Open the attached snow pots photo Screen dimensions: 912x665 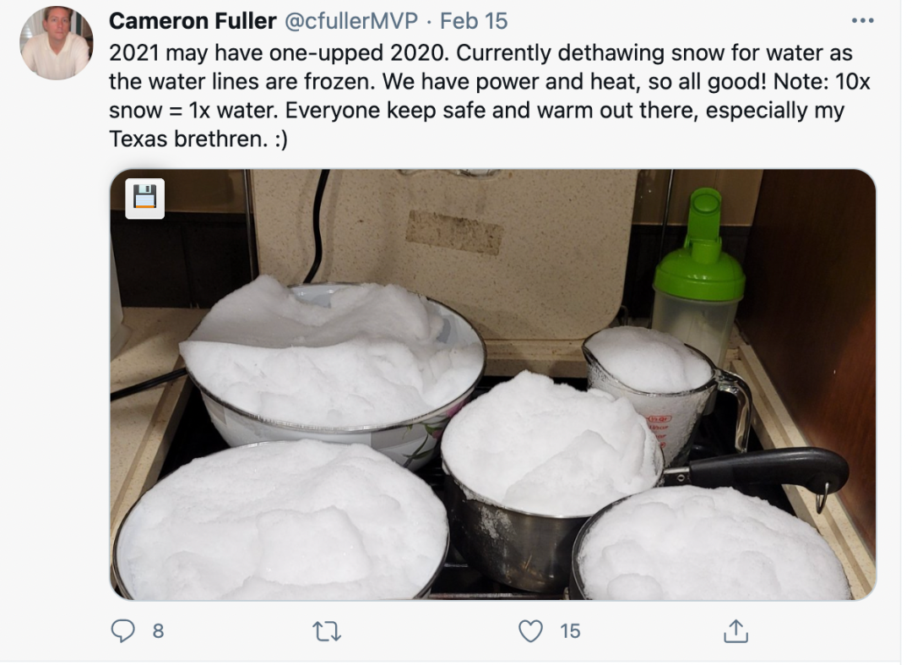(x=493, y=384)
